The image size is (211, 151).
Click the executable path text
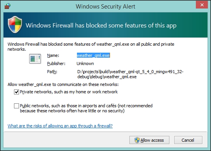(131, 74)
